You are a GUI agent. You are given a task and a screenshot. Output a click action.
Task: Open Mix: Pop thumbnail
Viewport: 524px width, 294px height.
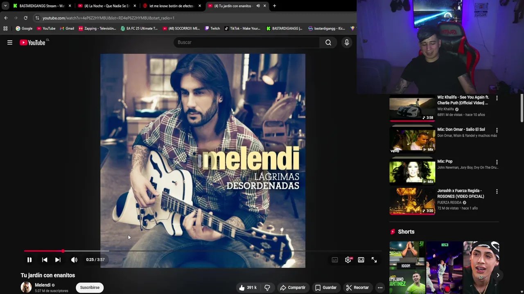(x=412, y=172)
